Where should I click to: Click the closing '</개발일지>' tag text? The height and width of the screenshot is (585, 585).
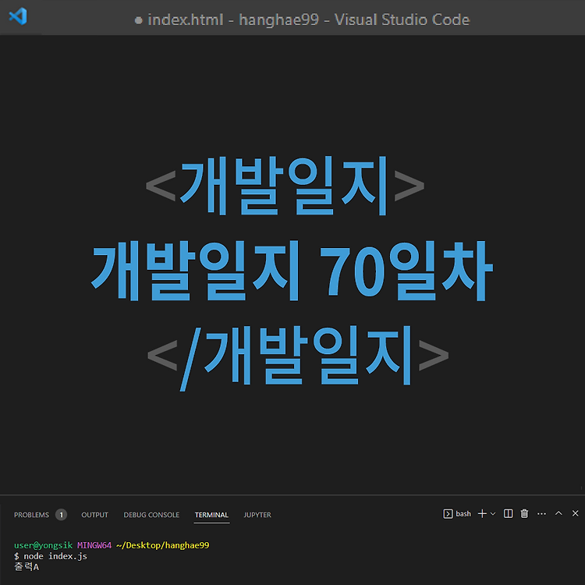coord(298,357)
